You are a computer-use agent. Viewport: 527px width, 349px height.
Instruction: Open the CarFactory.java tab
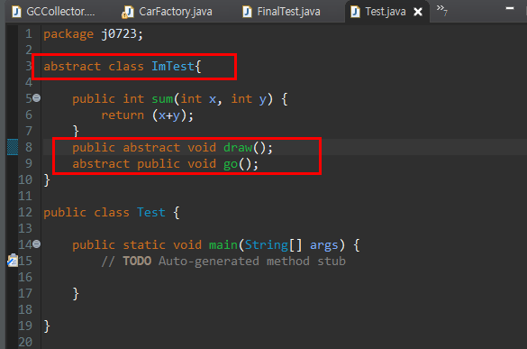pyautogui.click(x=167, y=12)
